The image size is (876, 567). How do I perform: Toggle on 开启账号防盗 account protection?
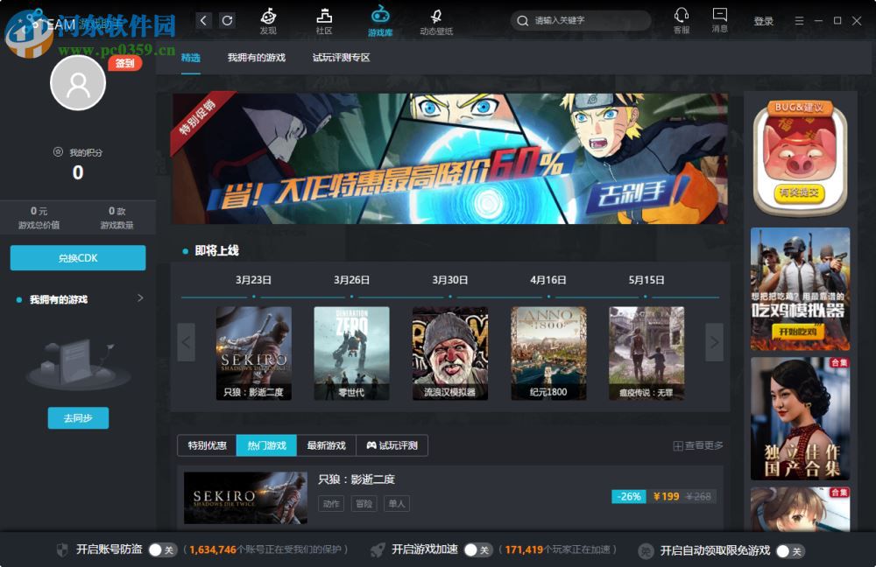tap(162, 550)
